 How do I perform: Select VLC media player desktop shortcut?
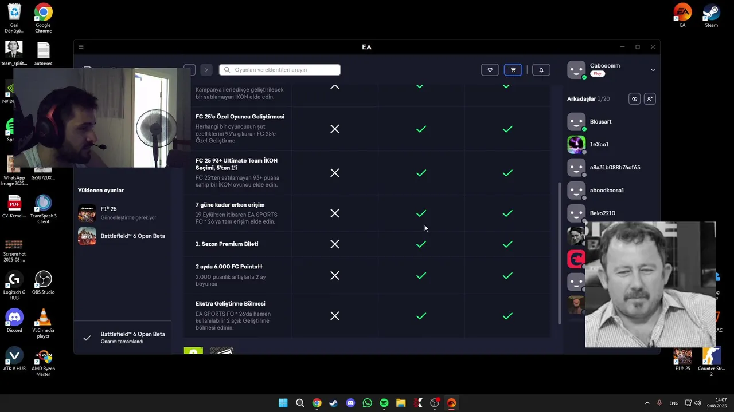click(44, 323)
